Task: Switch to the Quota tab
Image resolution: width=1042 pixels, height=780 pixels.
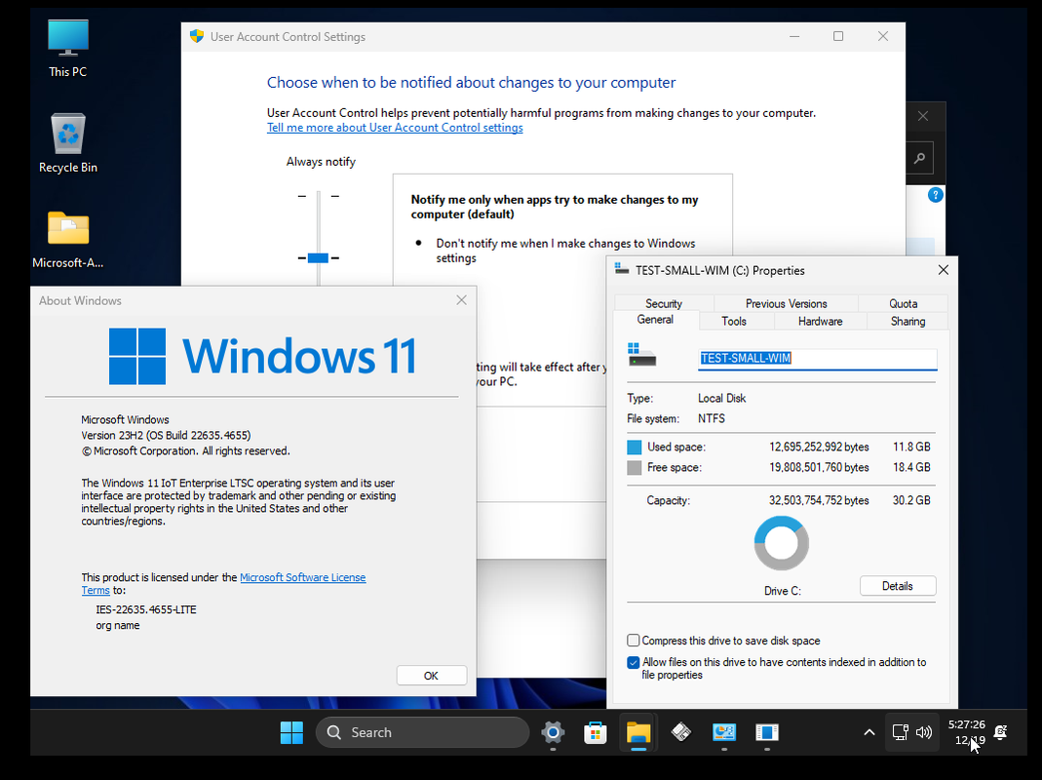Action: [x=904, y=303]
